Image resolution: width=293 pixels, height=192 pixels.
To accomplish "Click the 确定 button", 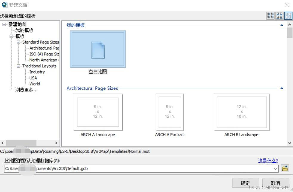I will tap(245, 183).
